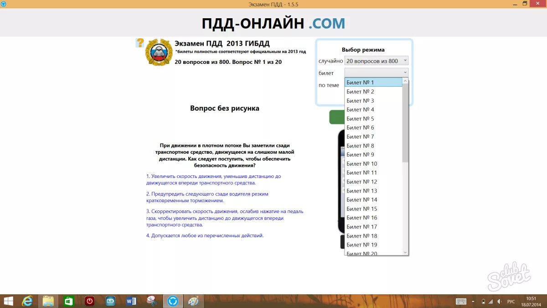This screenshot has height=308, width=547.
Task: Choose 'Билет № 11' in the dropdown
Action: point(373,172)
